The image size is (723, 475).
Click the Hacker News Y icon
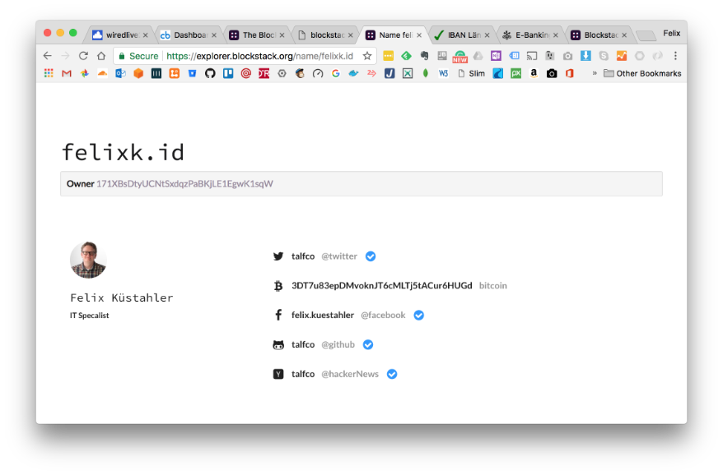pos(278,374)
